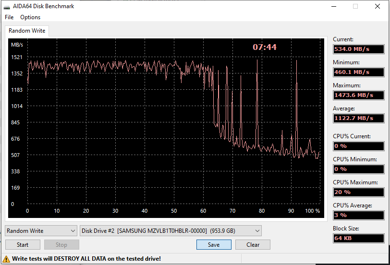Open the Options menu

(30, 17)
